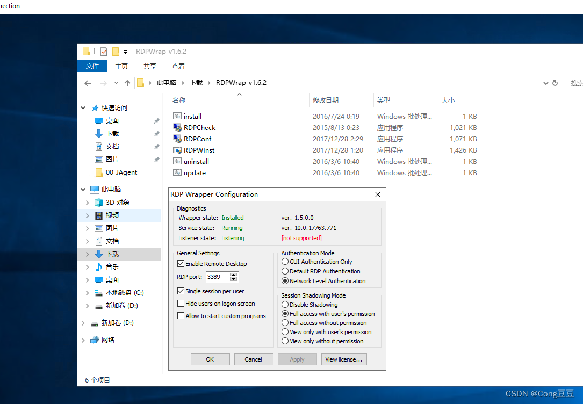The width and height of the screenshot is (583, 404).
Task: Run the RDPWInst executable icon
Action: coord(178,150)
